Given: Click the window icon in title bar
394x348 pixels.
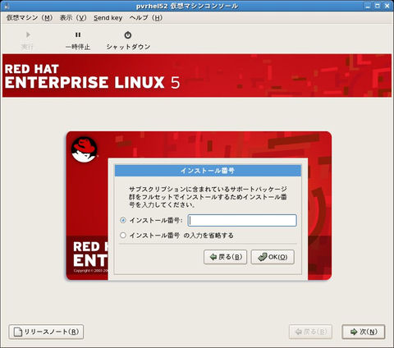Looking at the screenshot, I should [7, 6].
